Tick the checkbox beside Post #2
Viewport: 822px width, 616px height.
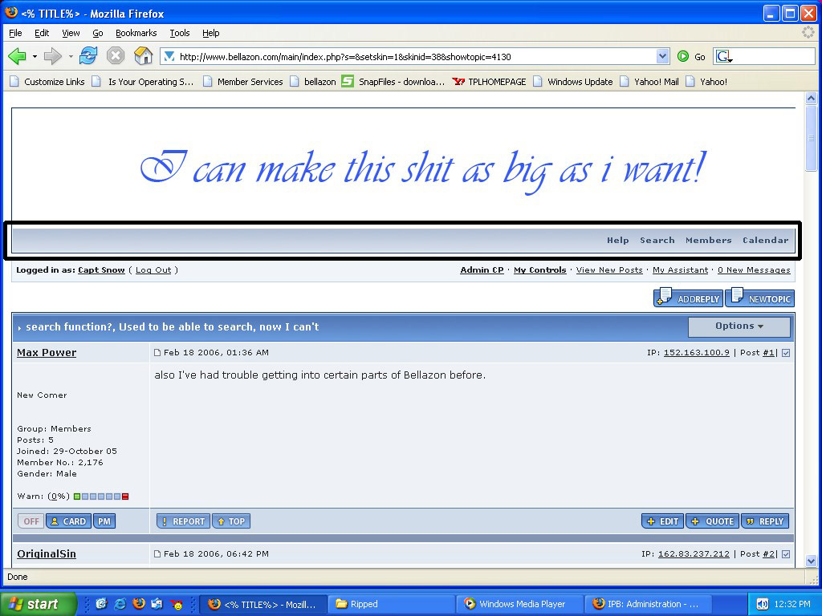pyautogui.click(x=786, y=554)
